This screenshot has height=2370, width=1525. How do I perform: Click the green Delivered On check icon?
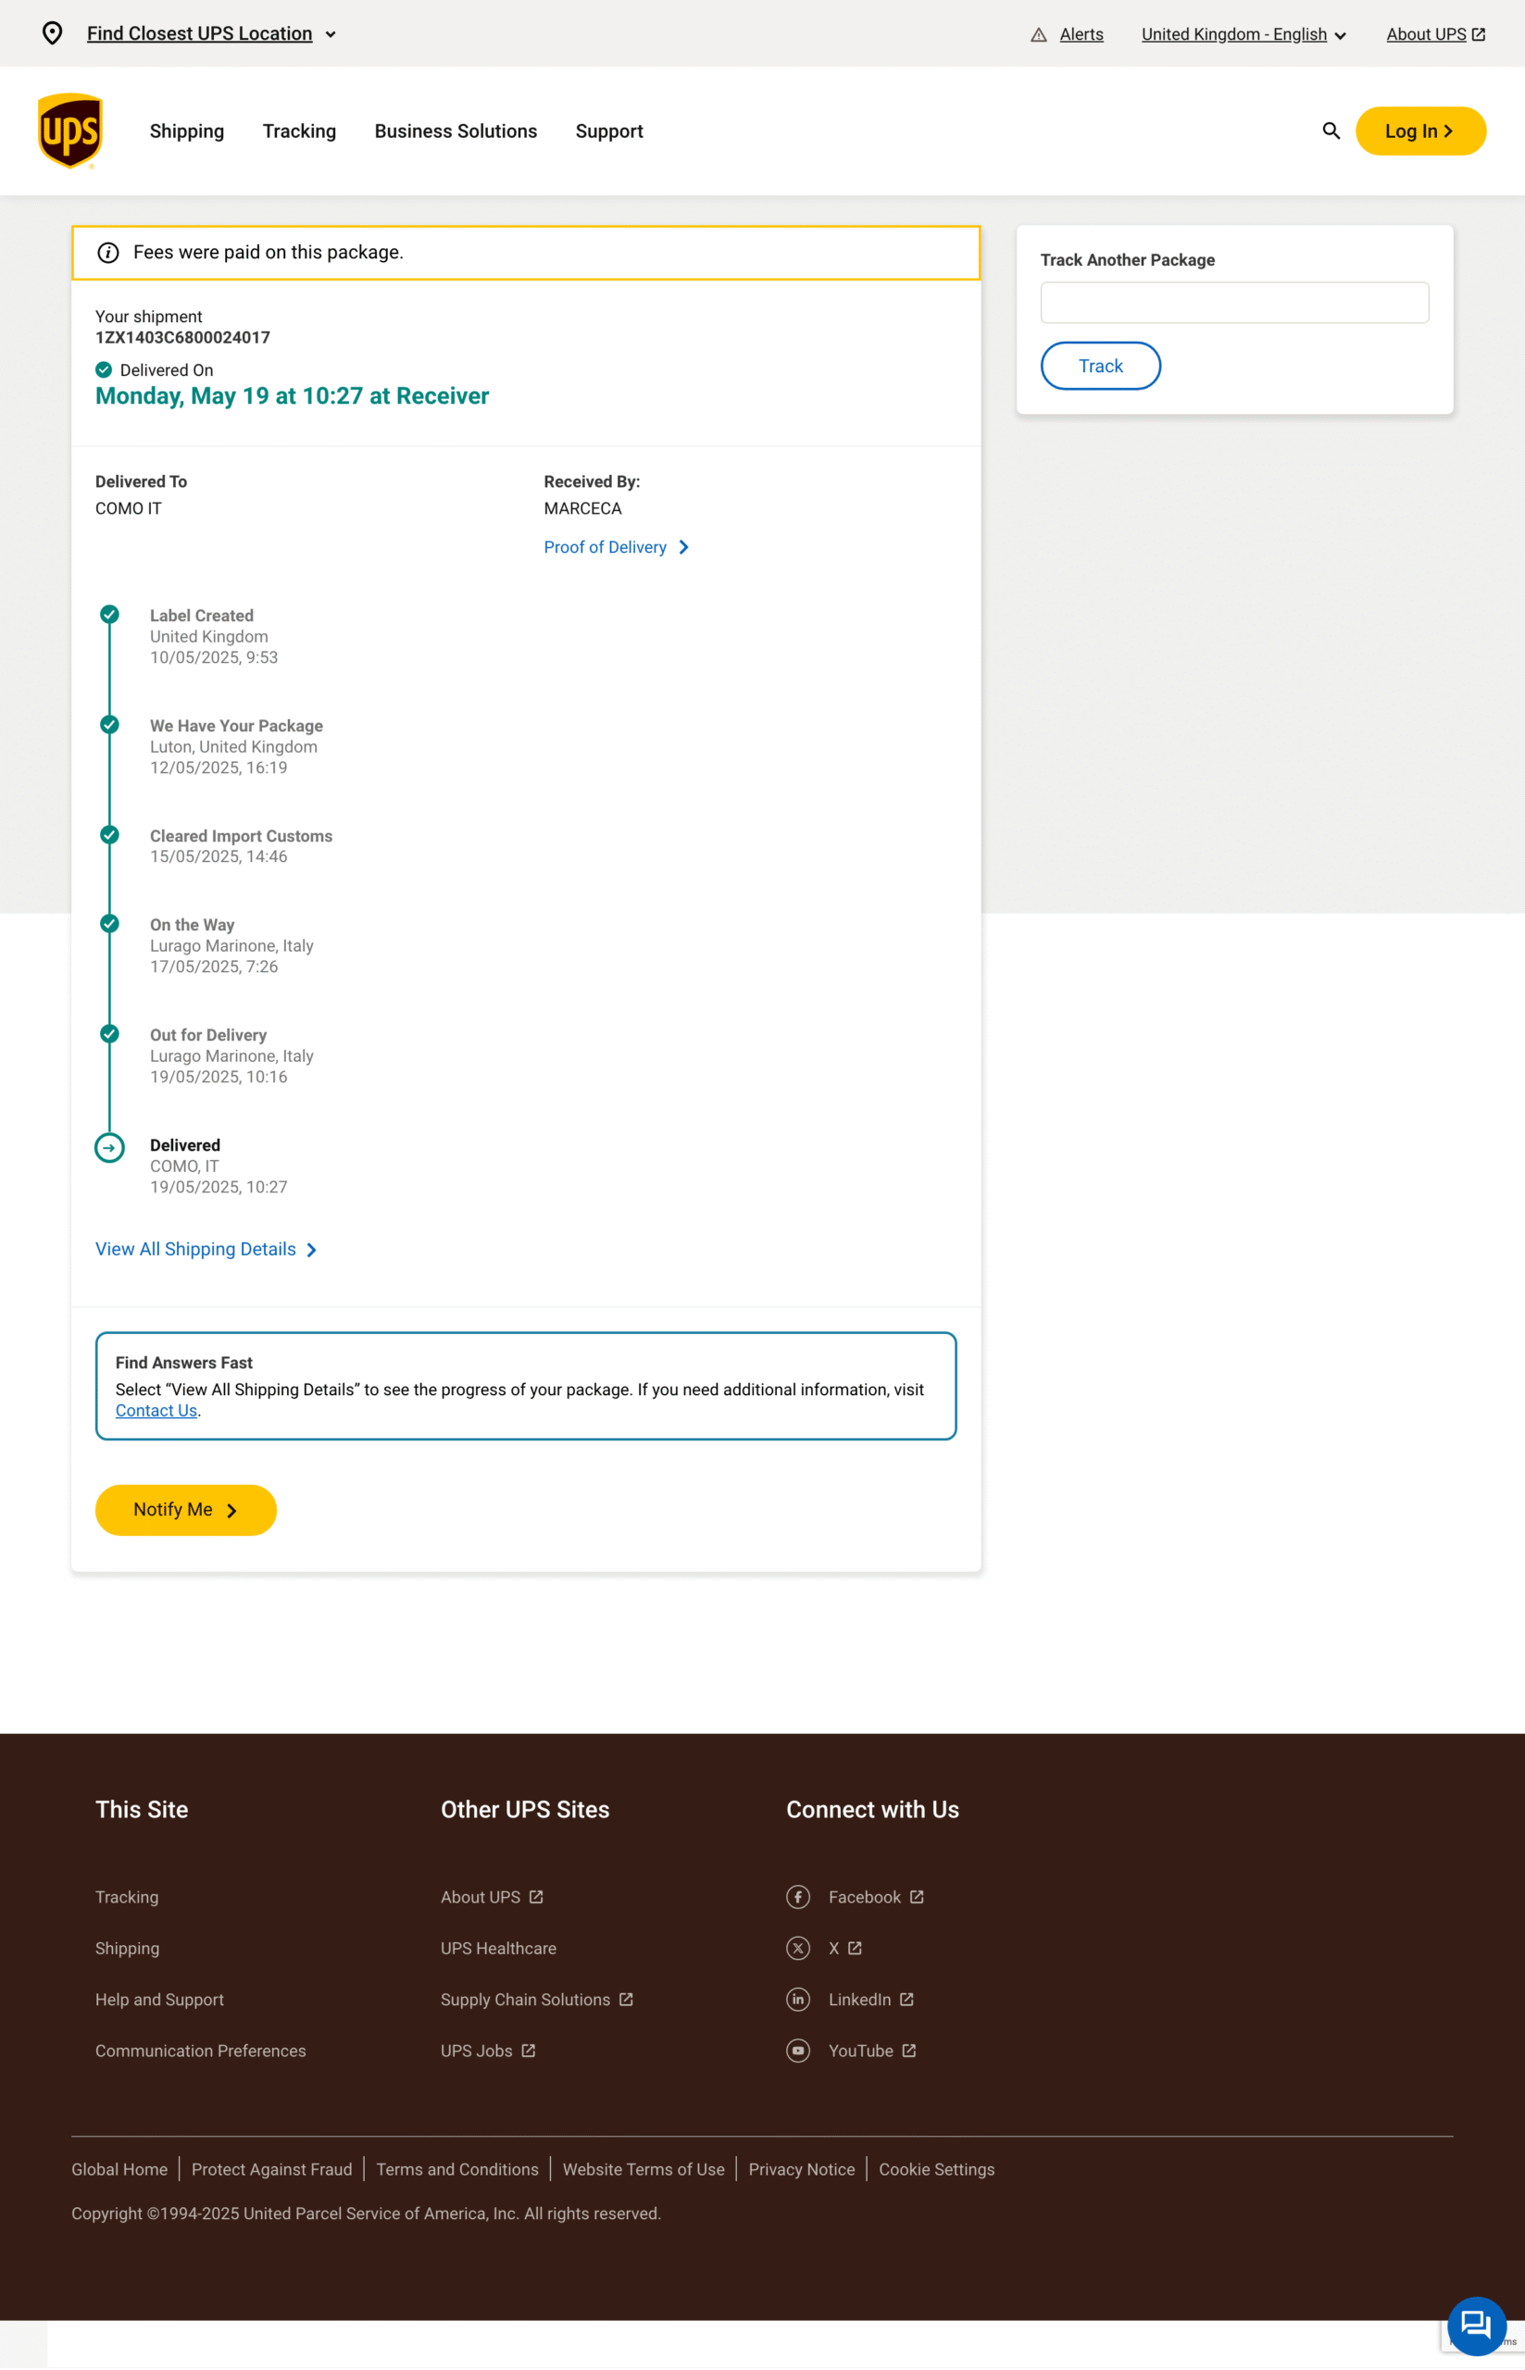pos(103,370)
